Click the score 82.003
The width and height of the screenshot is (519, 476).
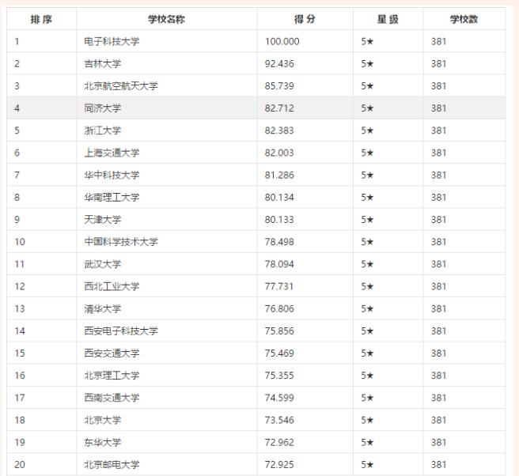[x=279, y=153]
